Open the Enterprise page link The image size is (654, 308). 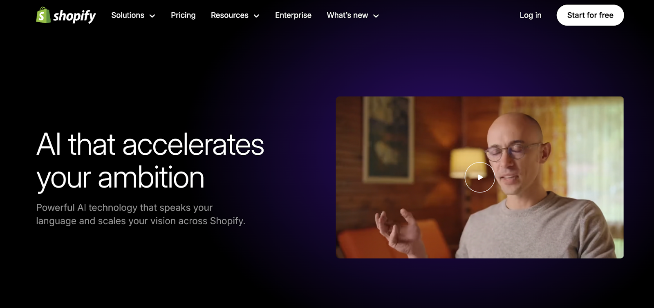tap(293, 15)
